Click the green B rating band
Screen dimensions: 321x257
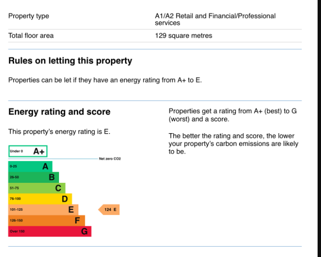(x=34, y=178)
